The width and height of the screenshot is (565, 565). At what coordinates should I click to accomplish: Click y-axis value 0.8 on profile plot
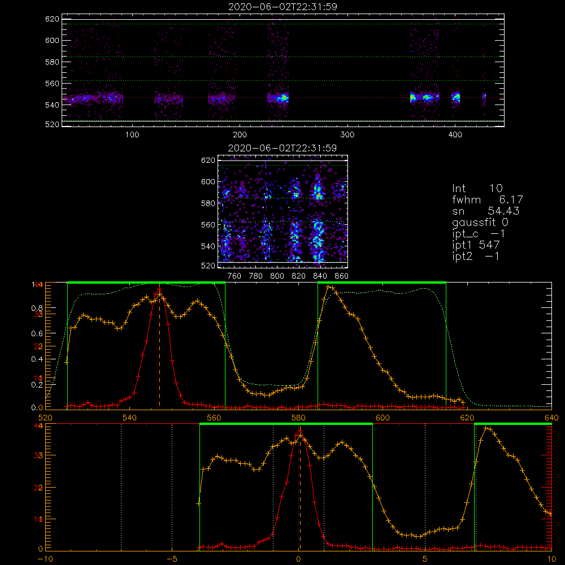(x=37, y=308)
